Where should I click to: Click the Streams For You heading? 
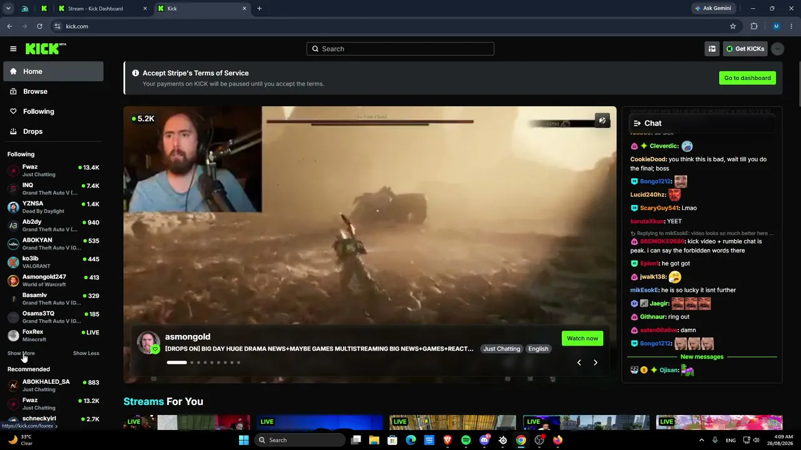click(x=163, y=401)
